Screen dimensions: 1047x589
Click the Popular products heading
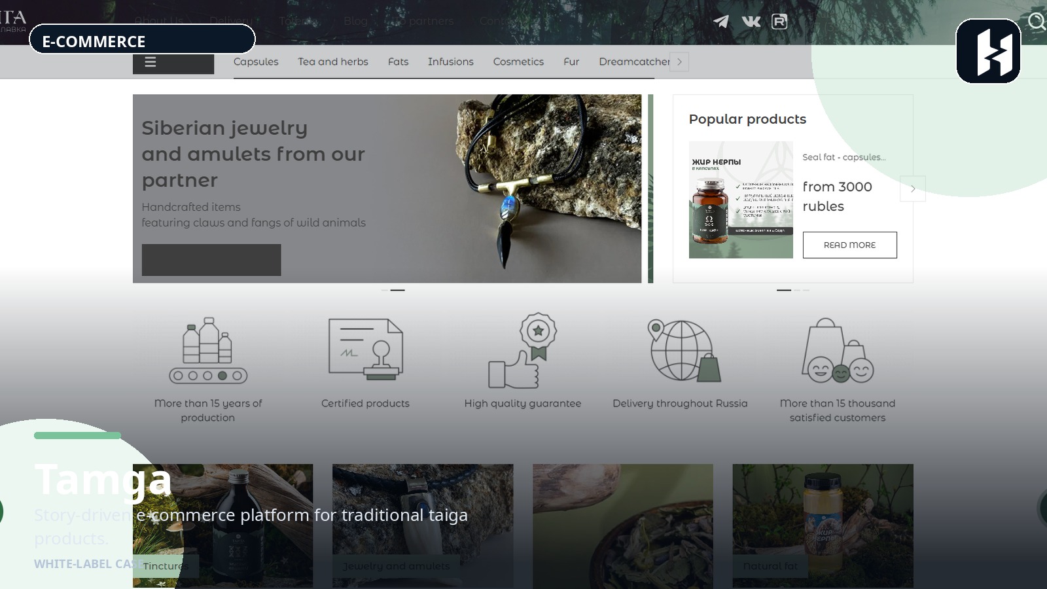(747, 119)
